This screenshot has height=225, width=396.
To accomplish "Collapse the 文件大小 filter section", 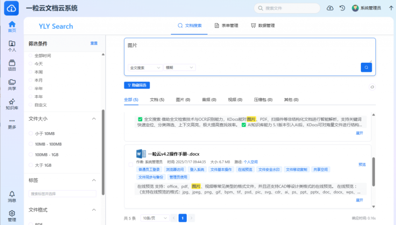I will [93, 119].
